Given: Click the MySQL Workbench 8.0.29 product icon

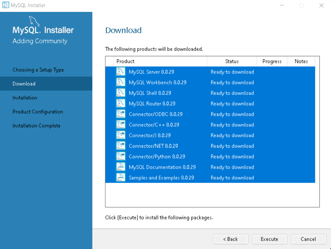Looking at the screenshot, I should [121, 82].
